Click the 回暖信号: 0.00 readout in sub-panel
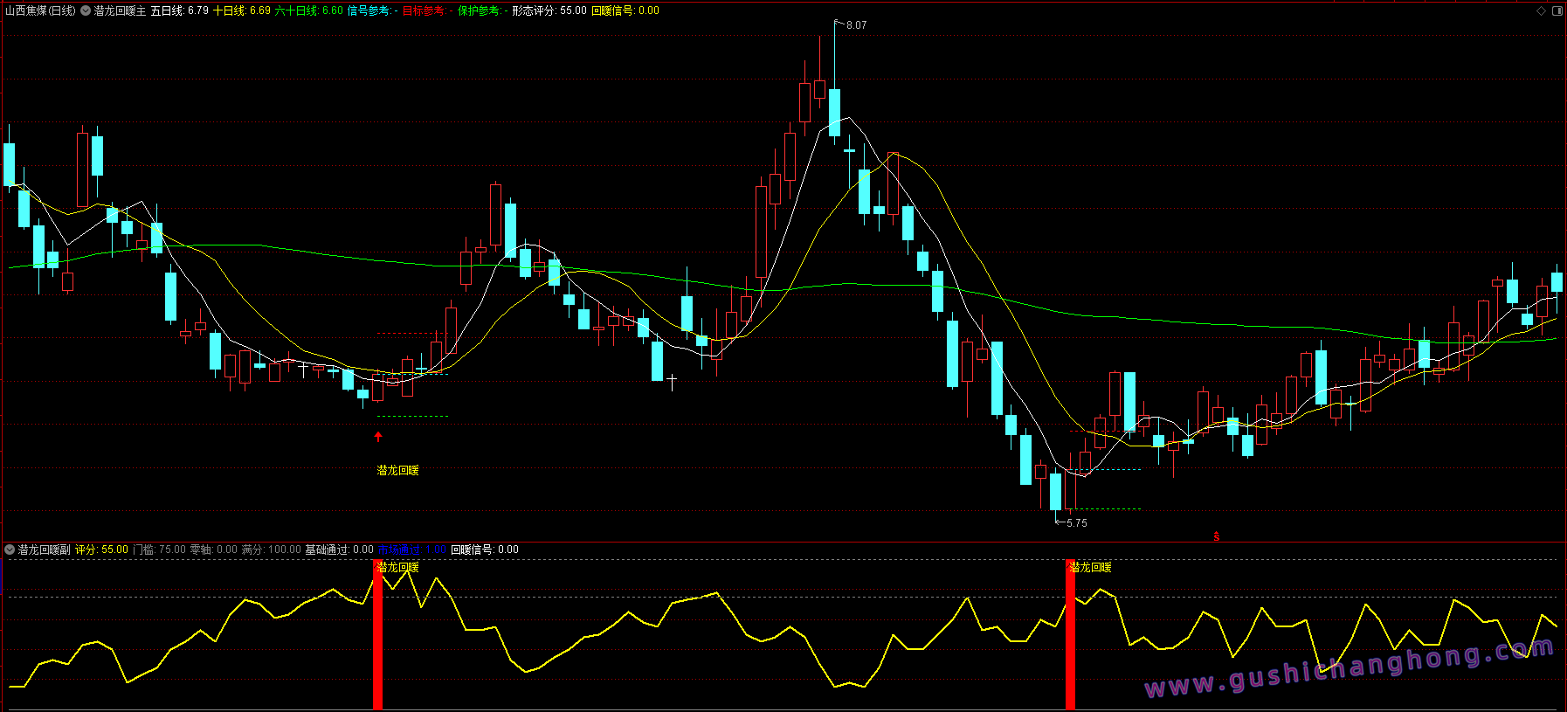This screenshot has width=1567, height=712. [485, 550]
